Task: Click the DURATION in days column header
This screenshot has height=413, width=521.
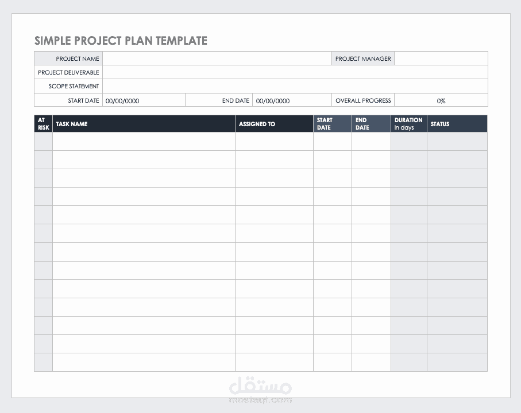Action: click(408, 123)
